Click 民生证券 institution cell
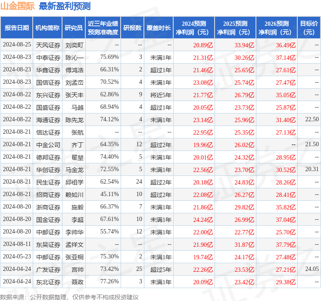The height and width of the screenshot is (301, 321). 48,182
